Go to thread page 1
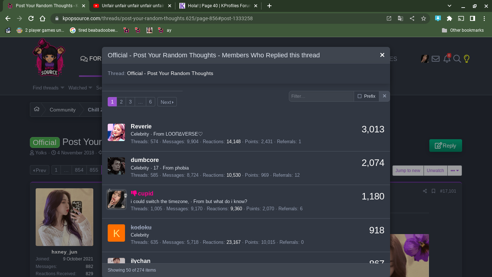This screenshot has height=277, width=492. tap(56, 170)
